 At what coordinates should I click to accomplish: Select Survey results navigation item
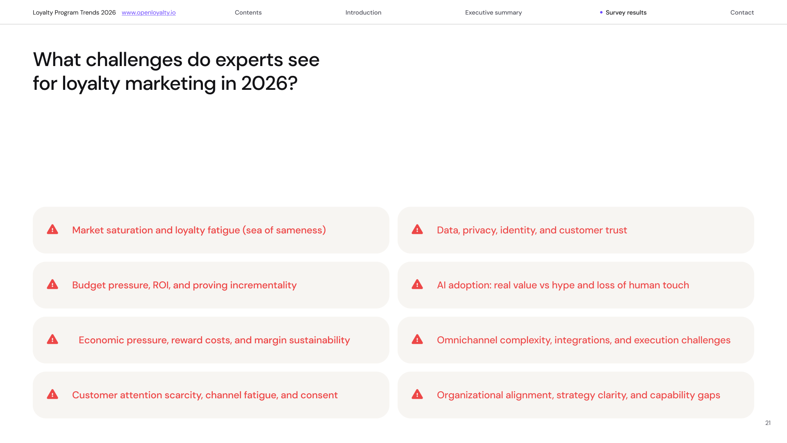tap(626, 13)
